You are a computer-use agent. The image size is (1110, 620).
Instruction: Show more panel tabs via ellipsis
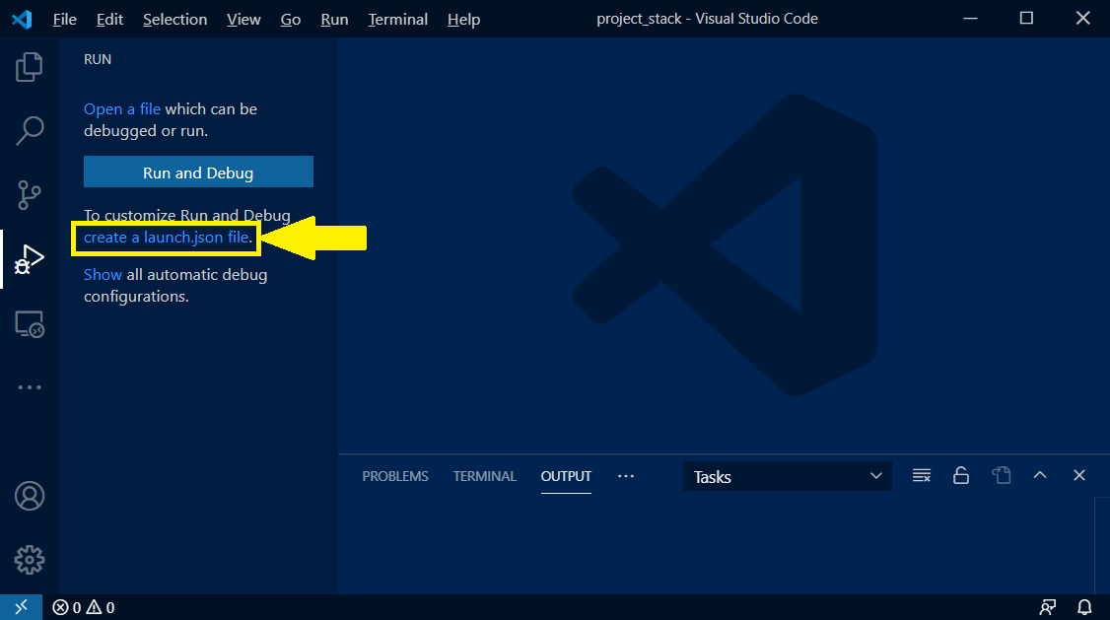626,476
